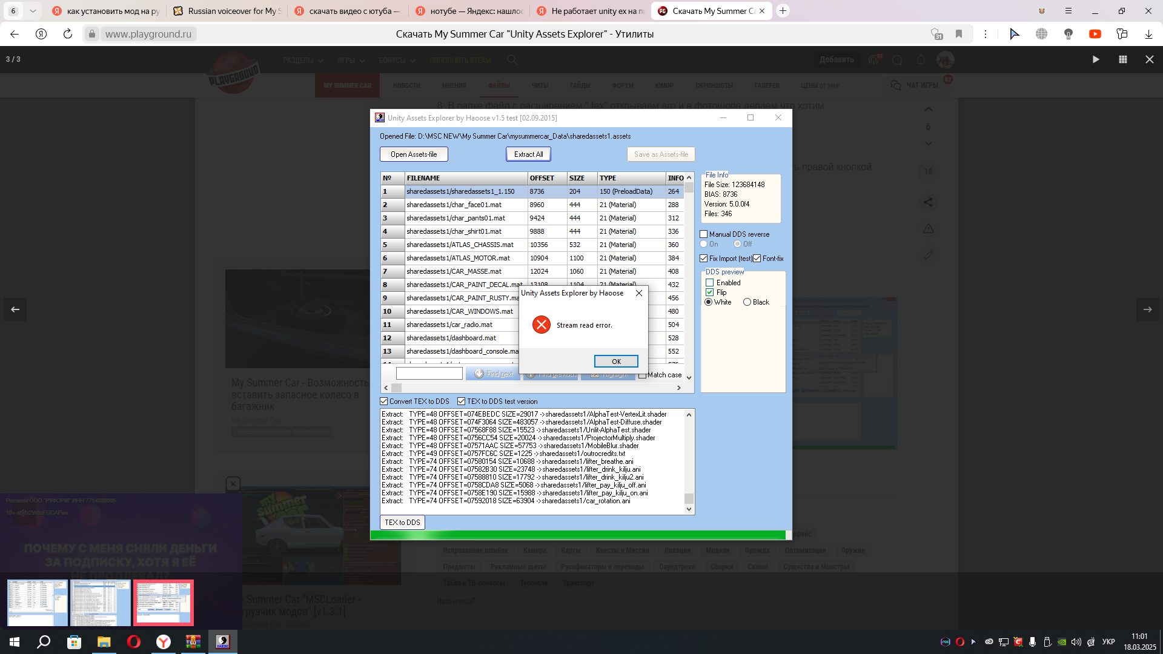This screenshot has width=1163, height=654.
Task: Untick the Font-fix checkbox
Action: pyautogui.click(x=757, y=259)
